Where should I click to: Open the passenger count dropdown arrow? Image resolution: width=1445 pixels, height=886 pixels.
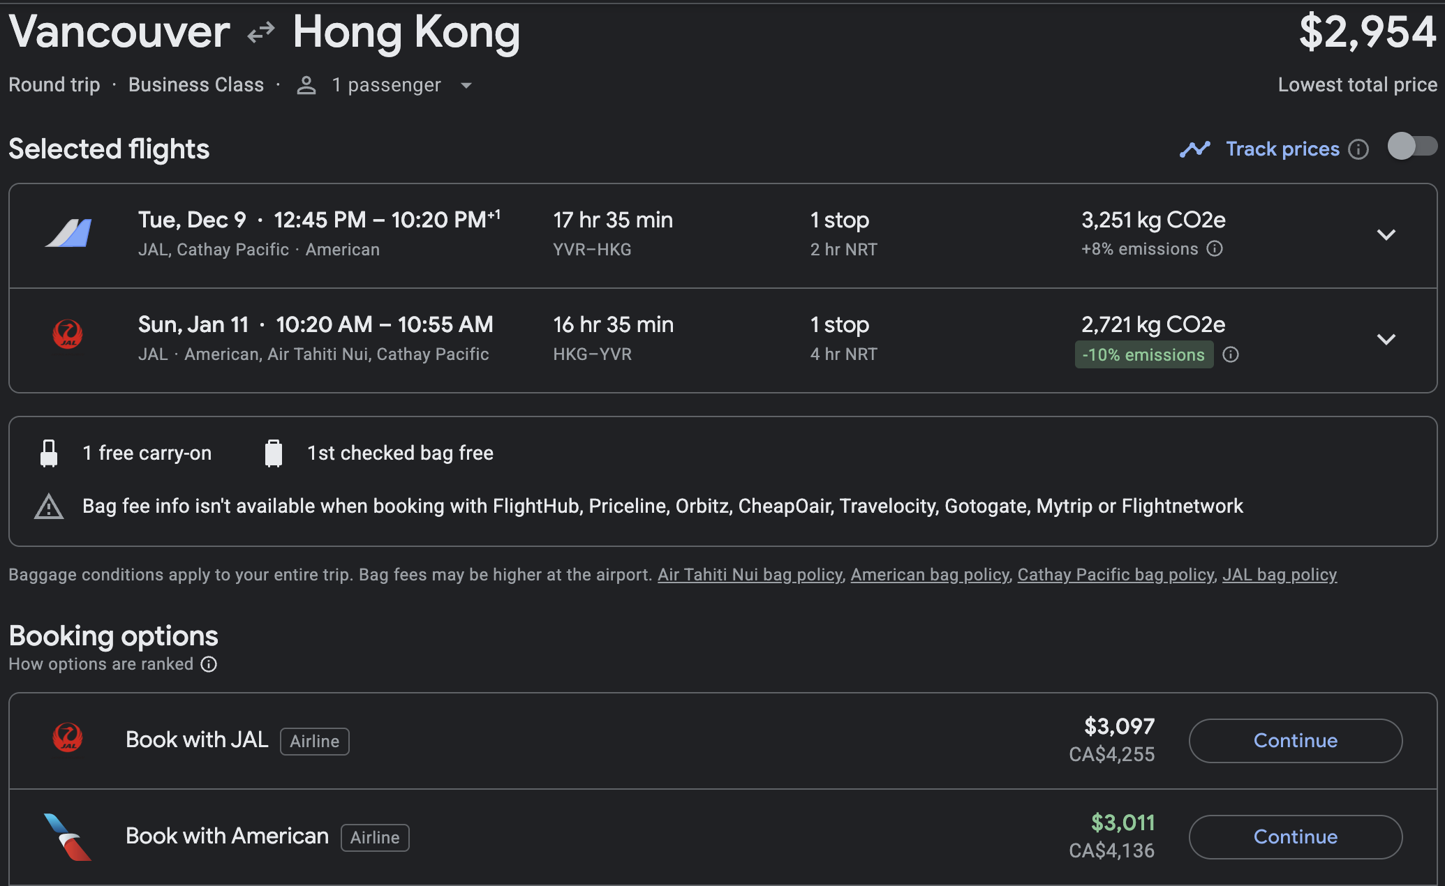[466, 86]
